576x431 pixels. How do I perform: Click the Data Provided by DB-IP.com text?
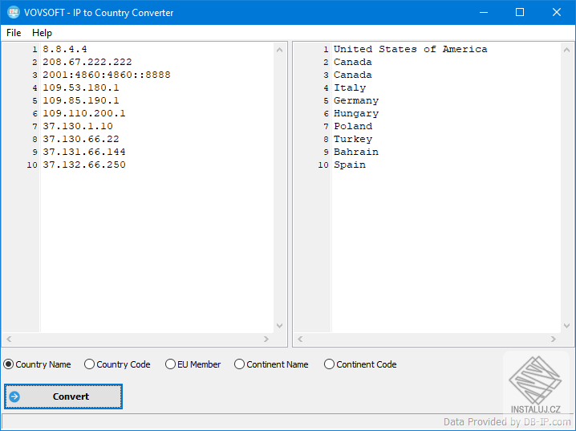coord(507,421)
